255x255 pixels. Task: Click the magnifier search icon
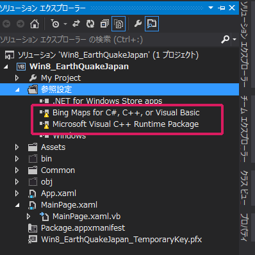pos(225,39)
